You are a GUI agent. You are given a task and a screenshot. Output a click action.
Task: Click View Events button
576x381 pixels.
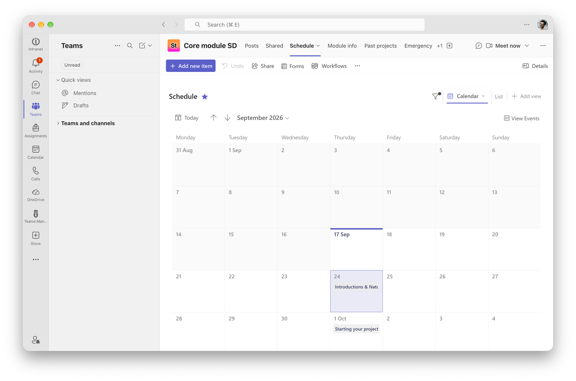[522, 118]
